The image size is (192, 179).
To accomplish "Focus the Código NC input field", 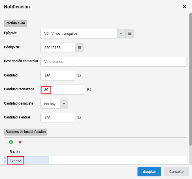I will tap(58, 48).
